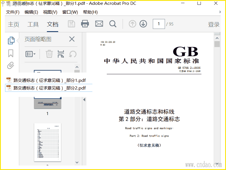Expand the hidden toolbar overflow chevron
The image size is (226, 170).
[220, 12]
